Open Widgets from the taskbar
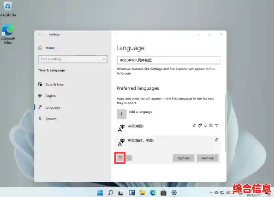The image size is (274, 197). point(132,193)
